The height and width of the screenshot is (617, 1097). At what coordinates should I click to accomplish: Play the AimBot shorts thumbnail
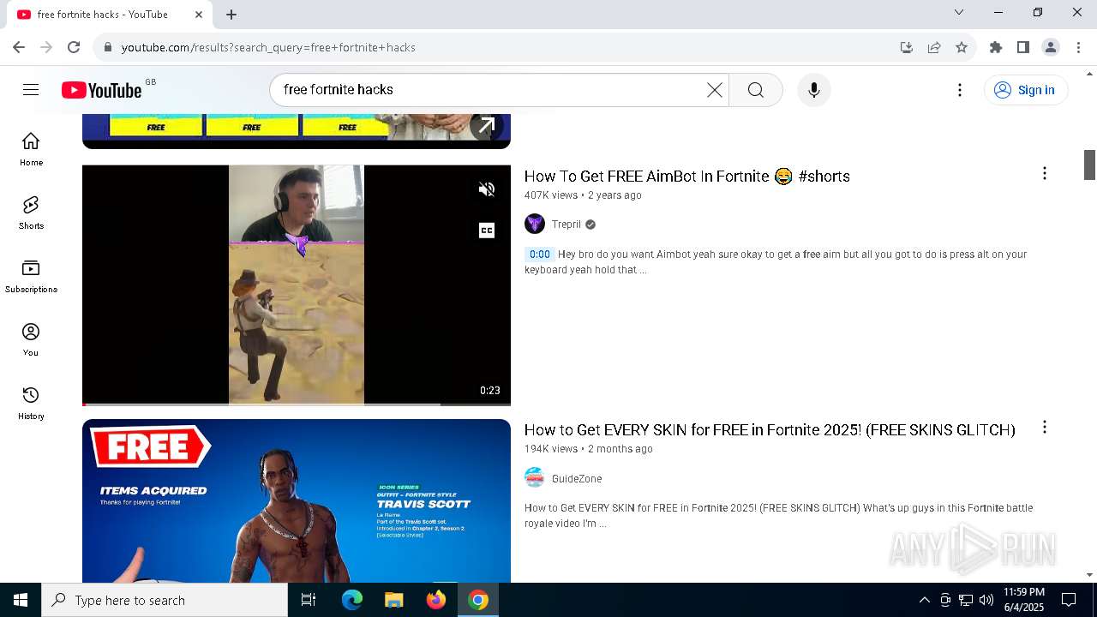point(297,285)
